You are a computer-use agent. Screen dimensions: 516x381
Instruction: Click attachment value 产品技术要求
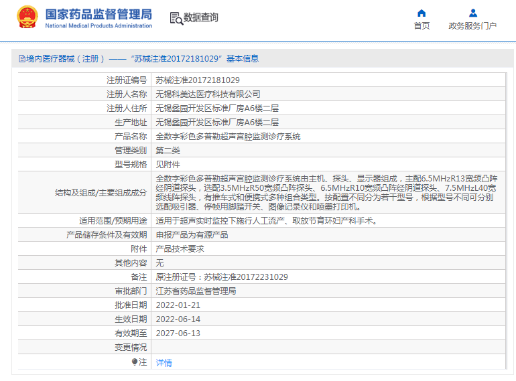point(180,249)
